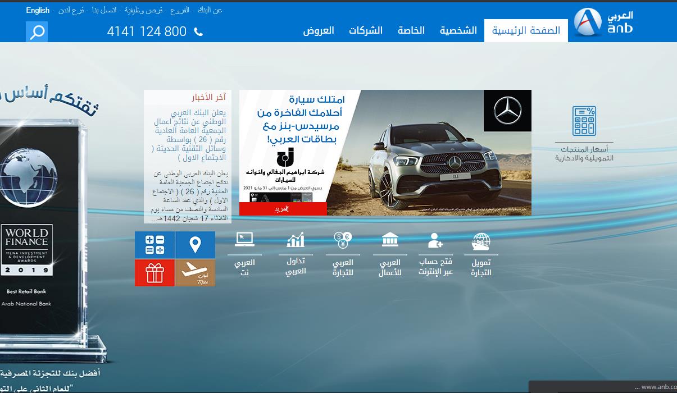The width and height of the screenshot is (677, 393).
Task: Open the العربي للتجارة currency icon
Action: 343,240
